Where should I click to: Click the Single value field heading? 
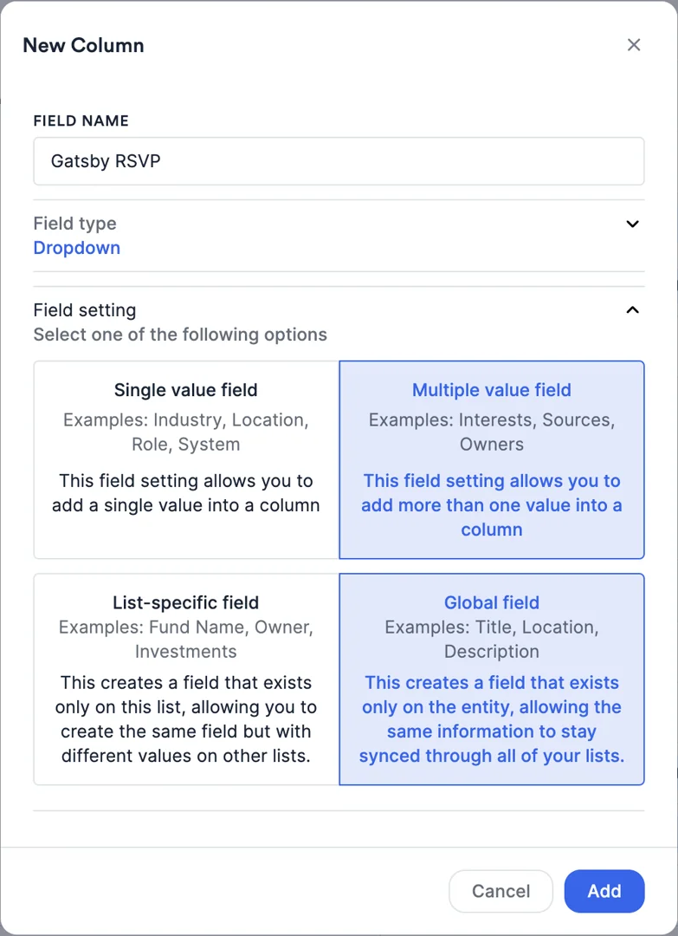[185, 390]
